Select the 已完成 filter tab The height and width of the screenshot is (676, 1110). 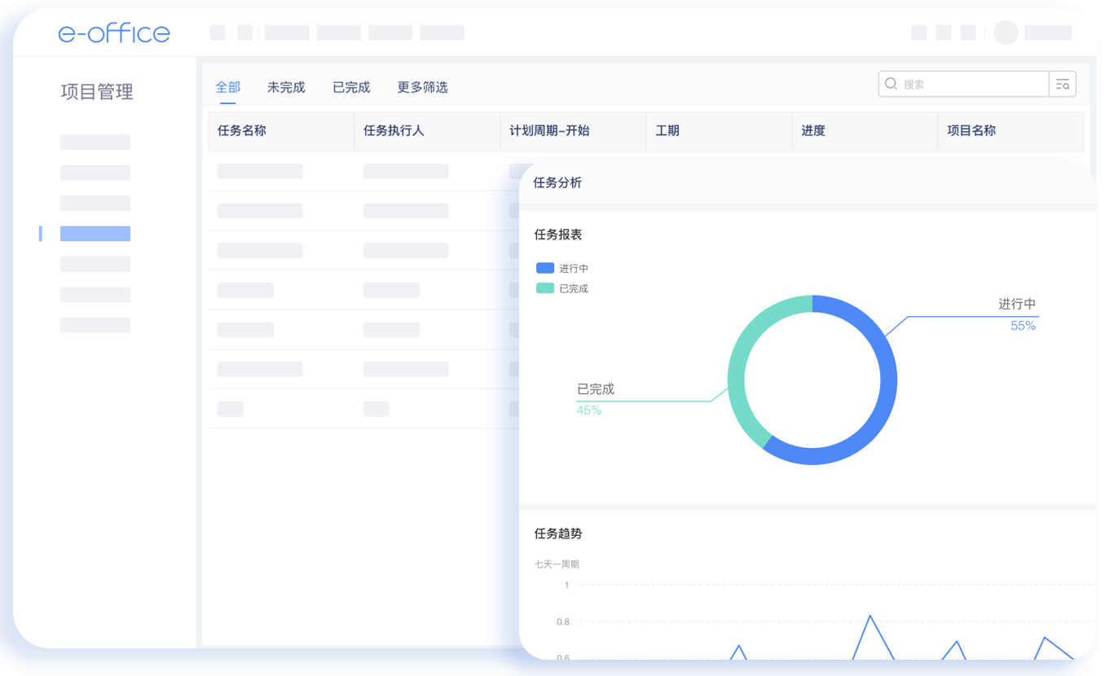click(x=351, y=87)
